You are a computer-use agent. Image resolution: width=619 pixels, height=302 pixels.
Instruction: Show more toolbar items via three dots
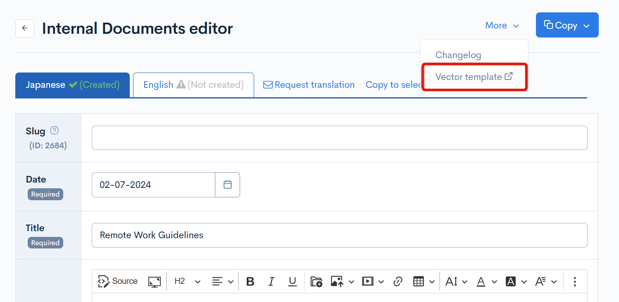[574, 281]
